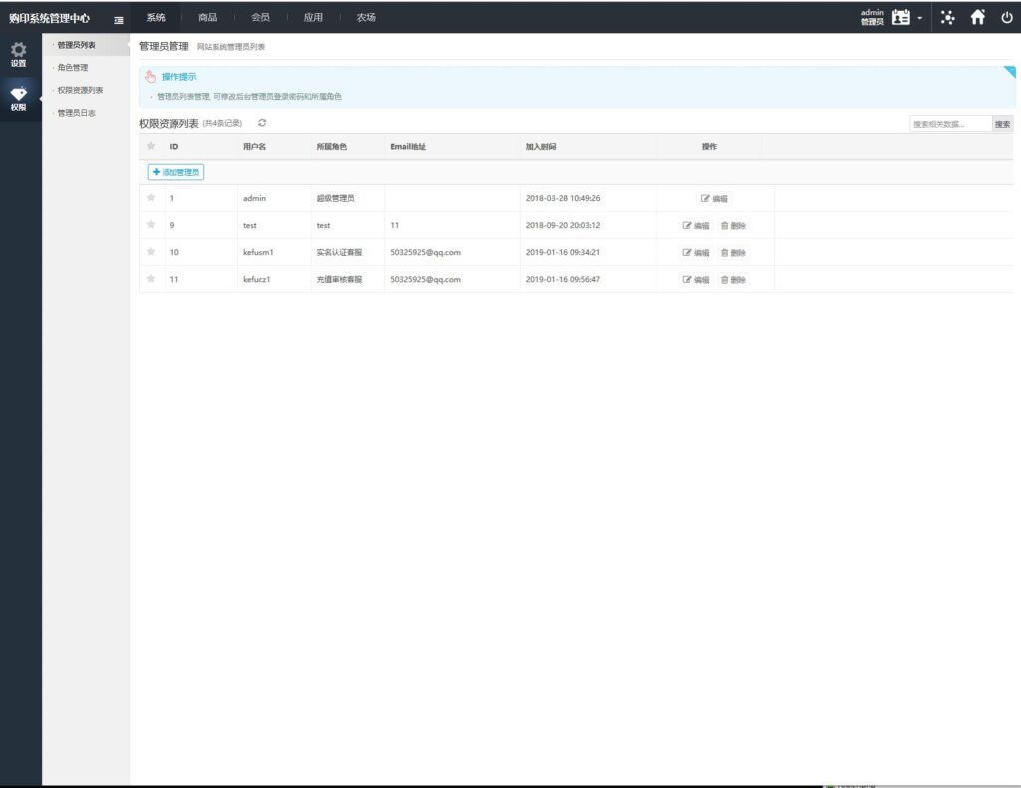
Task: Click the 添加管理员 button
Action: coord(175,172)
